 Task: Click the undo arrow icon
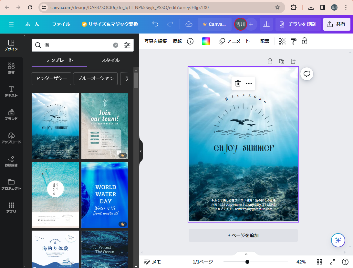click(x=155, y=24)
